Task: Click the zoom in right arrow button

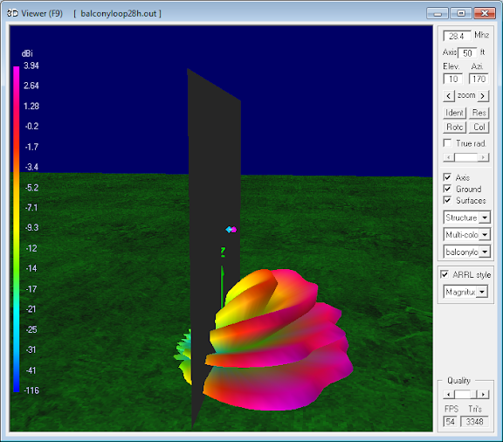Action: click(483, 96)
